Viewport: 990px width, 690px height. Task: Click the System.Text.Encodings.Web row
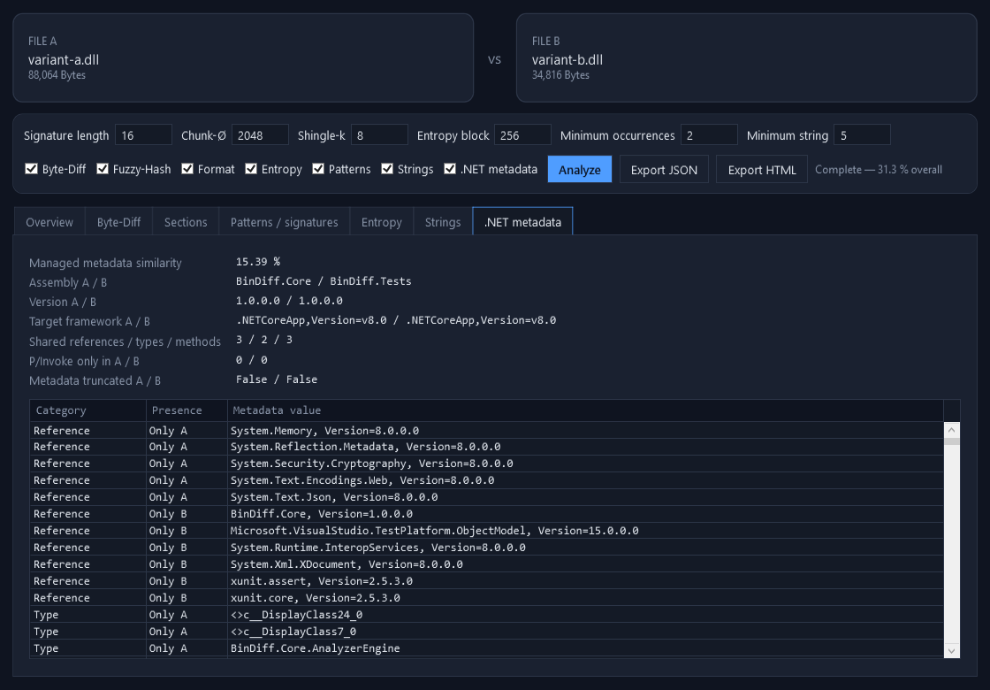pos(486,480)
